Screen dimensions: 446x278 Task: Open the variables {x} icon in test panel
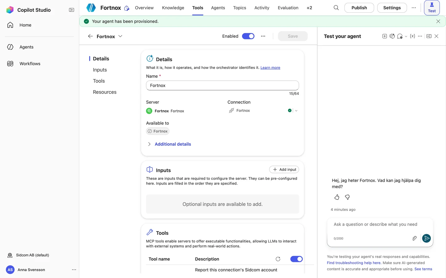point(413,36)
